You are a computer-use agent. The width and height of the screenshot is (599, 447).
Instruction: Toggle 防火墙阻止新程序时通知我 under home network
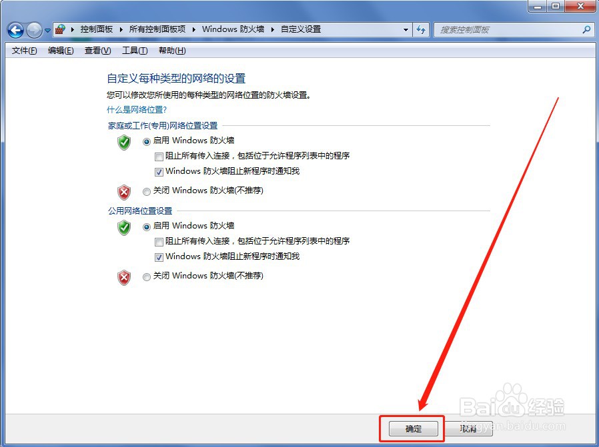click(x=159, y=172)
